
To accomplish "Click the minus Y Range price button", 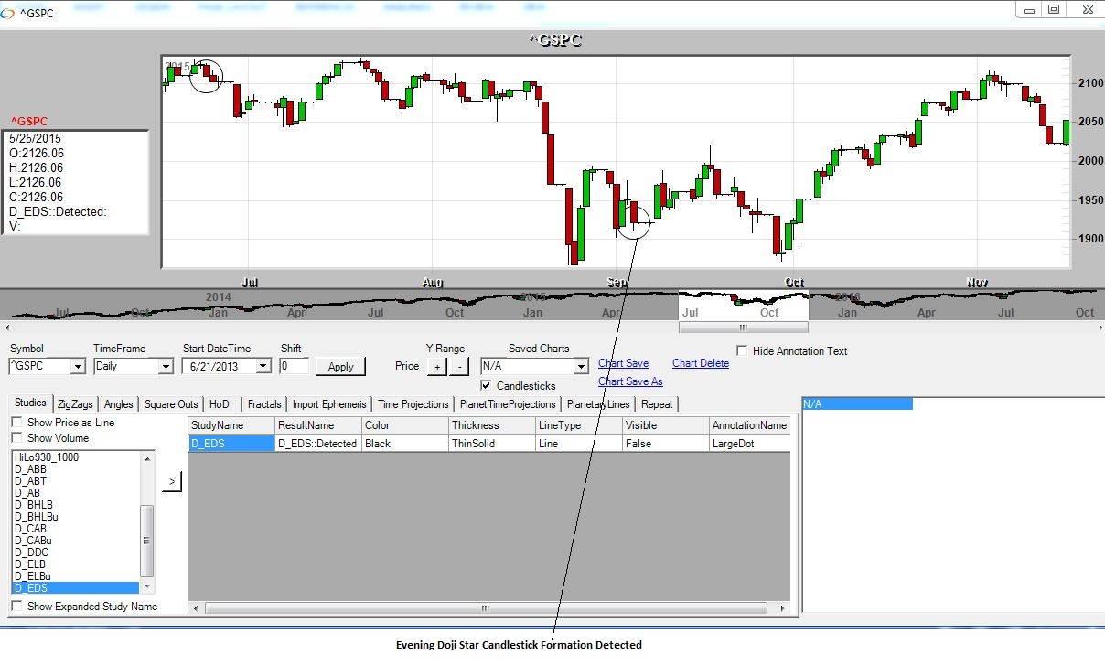I will 458,366.
